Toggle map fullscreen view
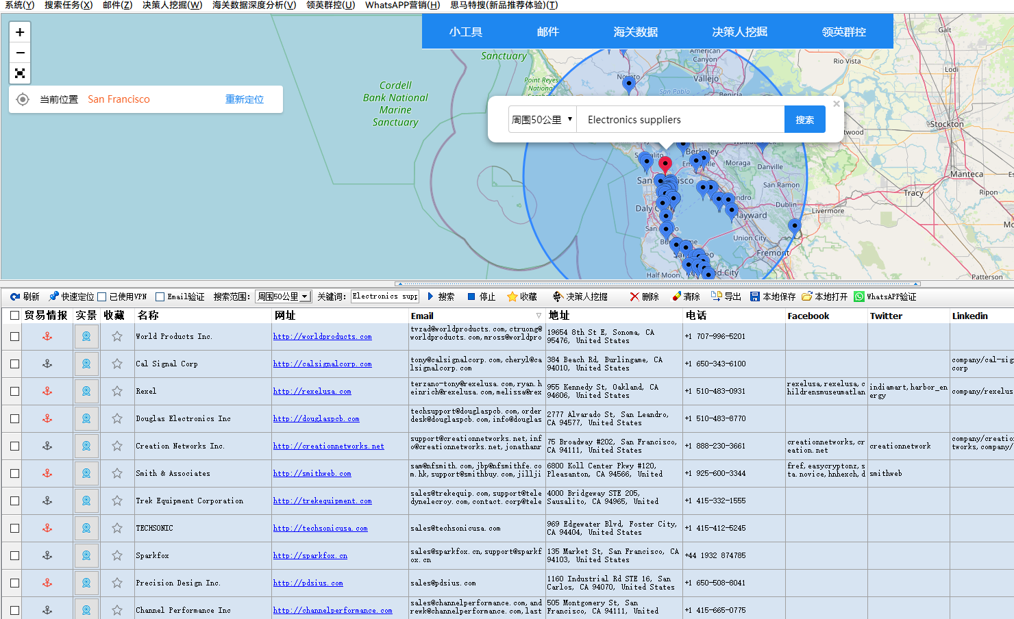Image resolution: width=1014 pixels, height=619 pixels. click(x=20, y=73)
